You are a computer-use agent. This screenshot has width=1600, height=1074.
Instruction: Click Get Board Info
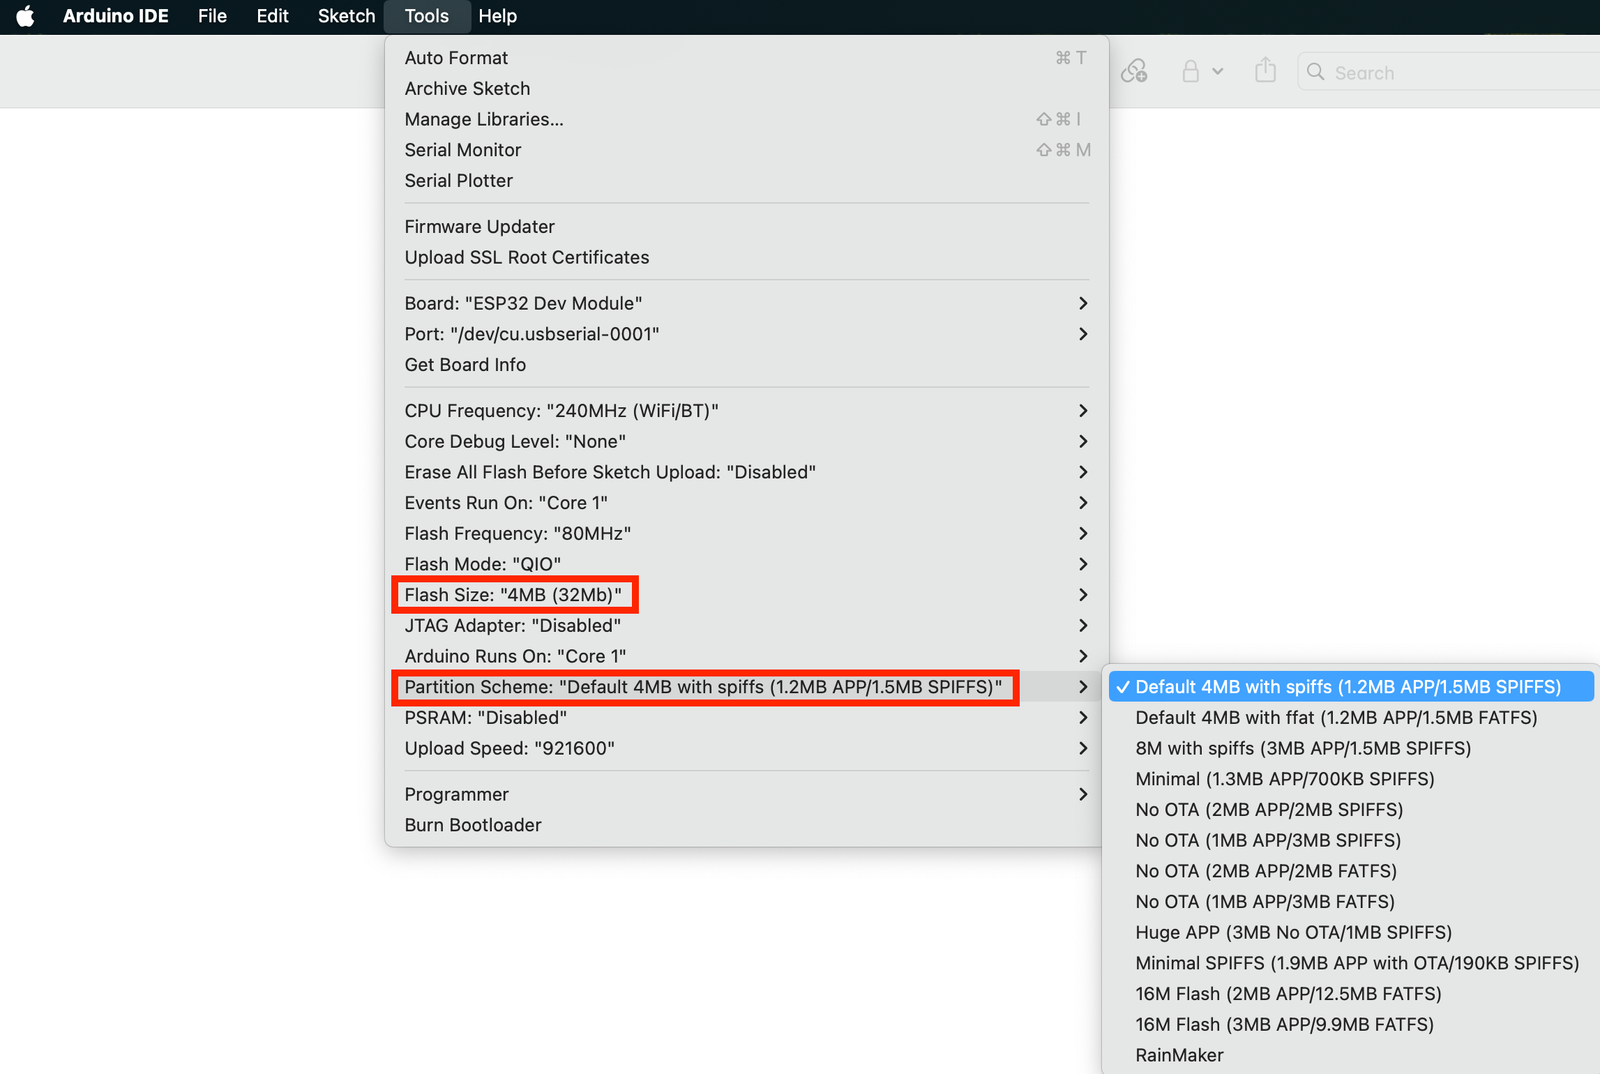tap(465, 365)
